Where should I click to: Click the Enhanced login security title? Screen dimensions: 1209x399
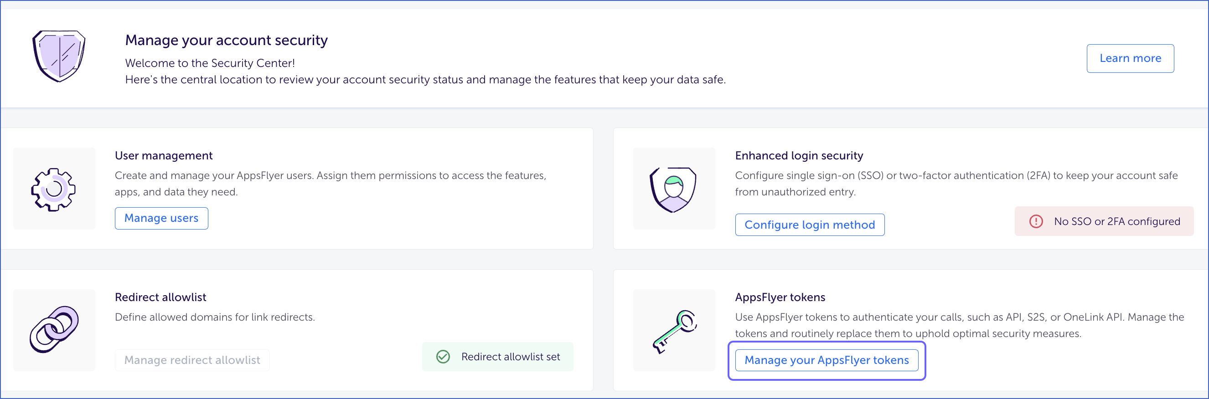pyautogui.click(x=799, y=156)
